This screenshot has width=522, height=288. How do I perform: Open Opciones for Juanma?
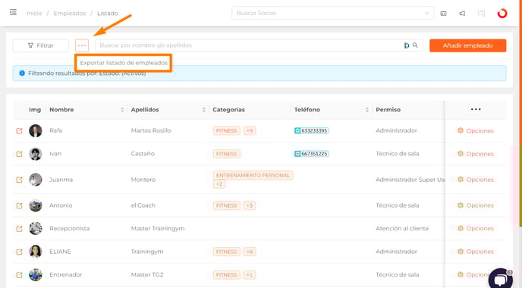(x=476, y=180)
